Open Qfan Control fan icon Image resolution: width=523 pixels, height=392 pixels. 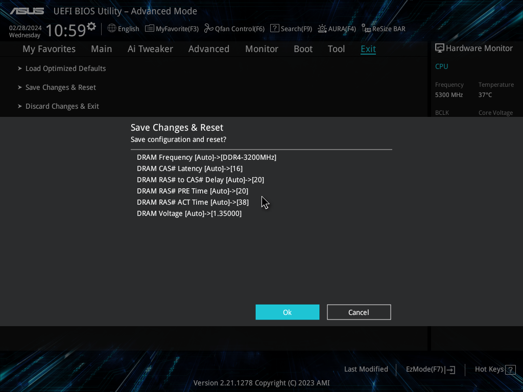point(208,29)
